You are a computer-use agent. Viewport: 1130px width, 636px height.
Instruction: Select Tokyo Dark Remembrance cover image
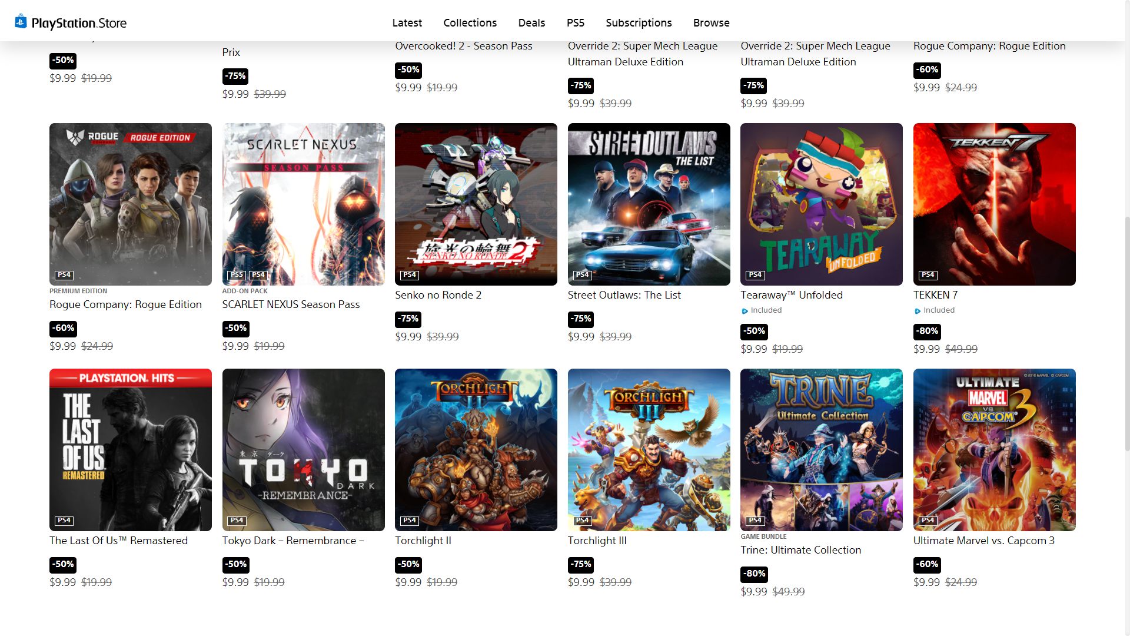tap(303, 450)
